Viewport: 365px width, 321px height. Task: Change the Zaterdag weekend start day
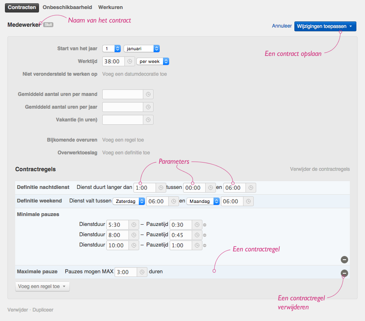click(130, 201)
